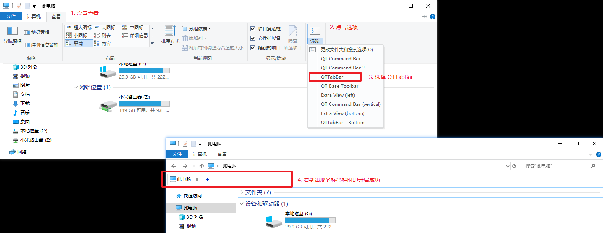The width and height of the screenshot is (603, 233).
Task: Click the search box in lower window
Action: 560,166
